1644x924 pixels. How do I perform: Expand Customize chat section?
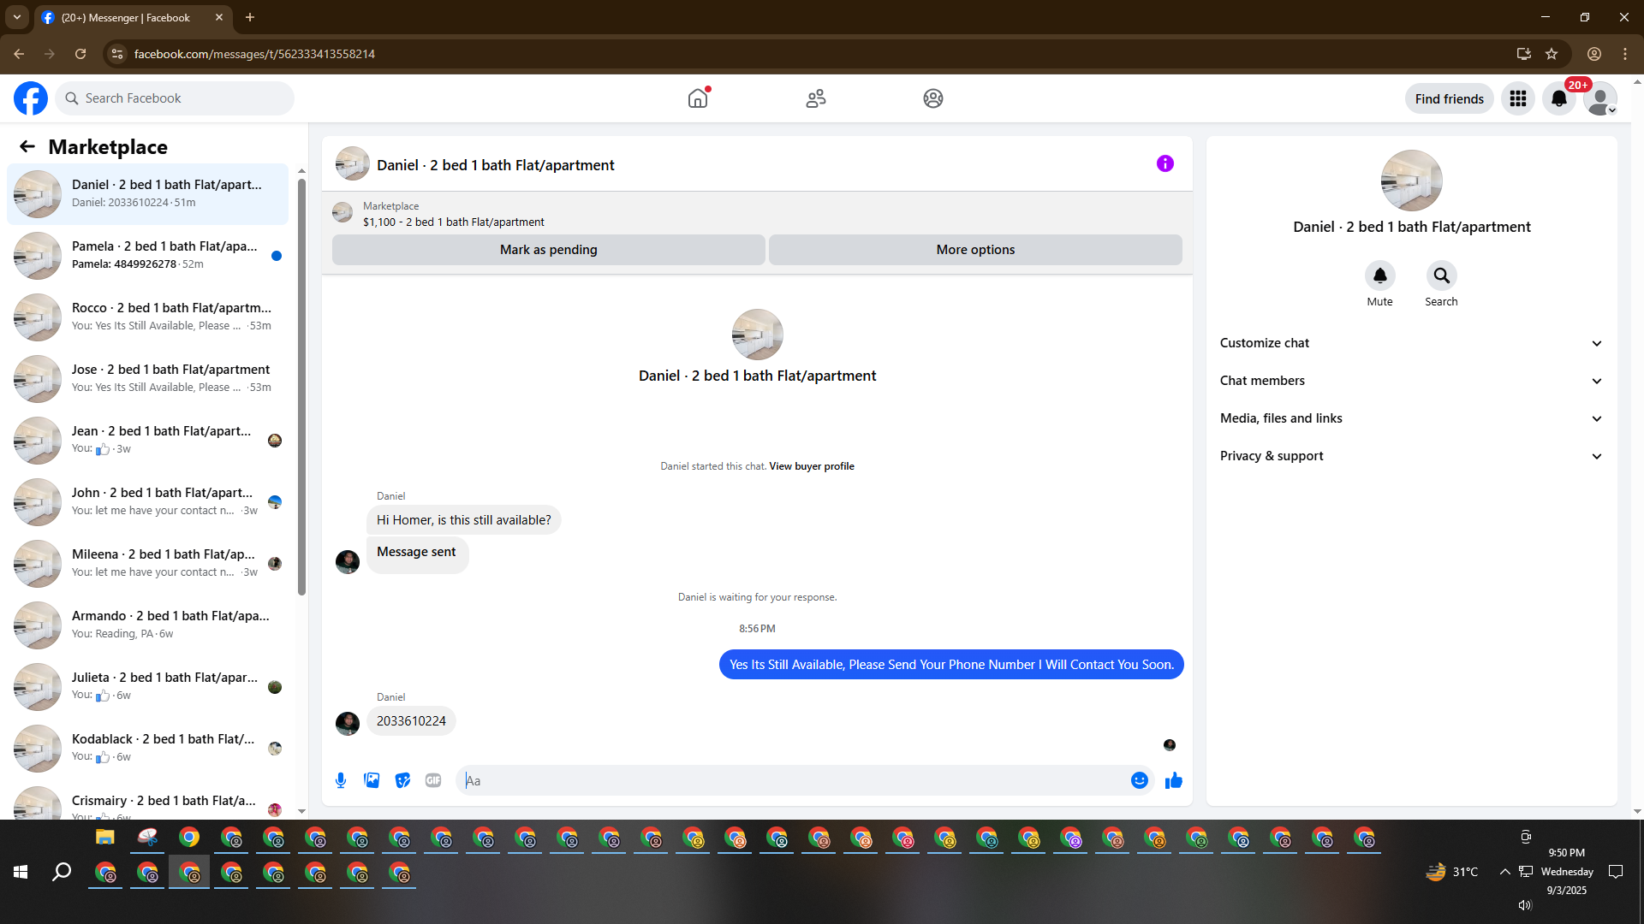(1411, 343)
